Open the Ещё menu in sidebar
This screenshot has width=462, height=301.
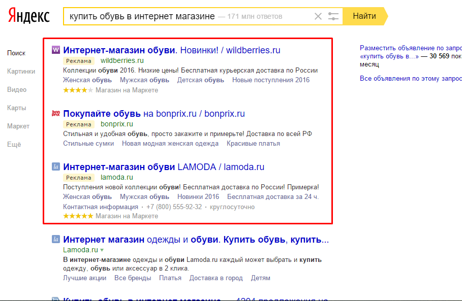coord(14,145)
